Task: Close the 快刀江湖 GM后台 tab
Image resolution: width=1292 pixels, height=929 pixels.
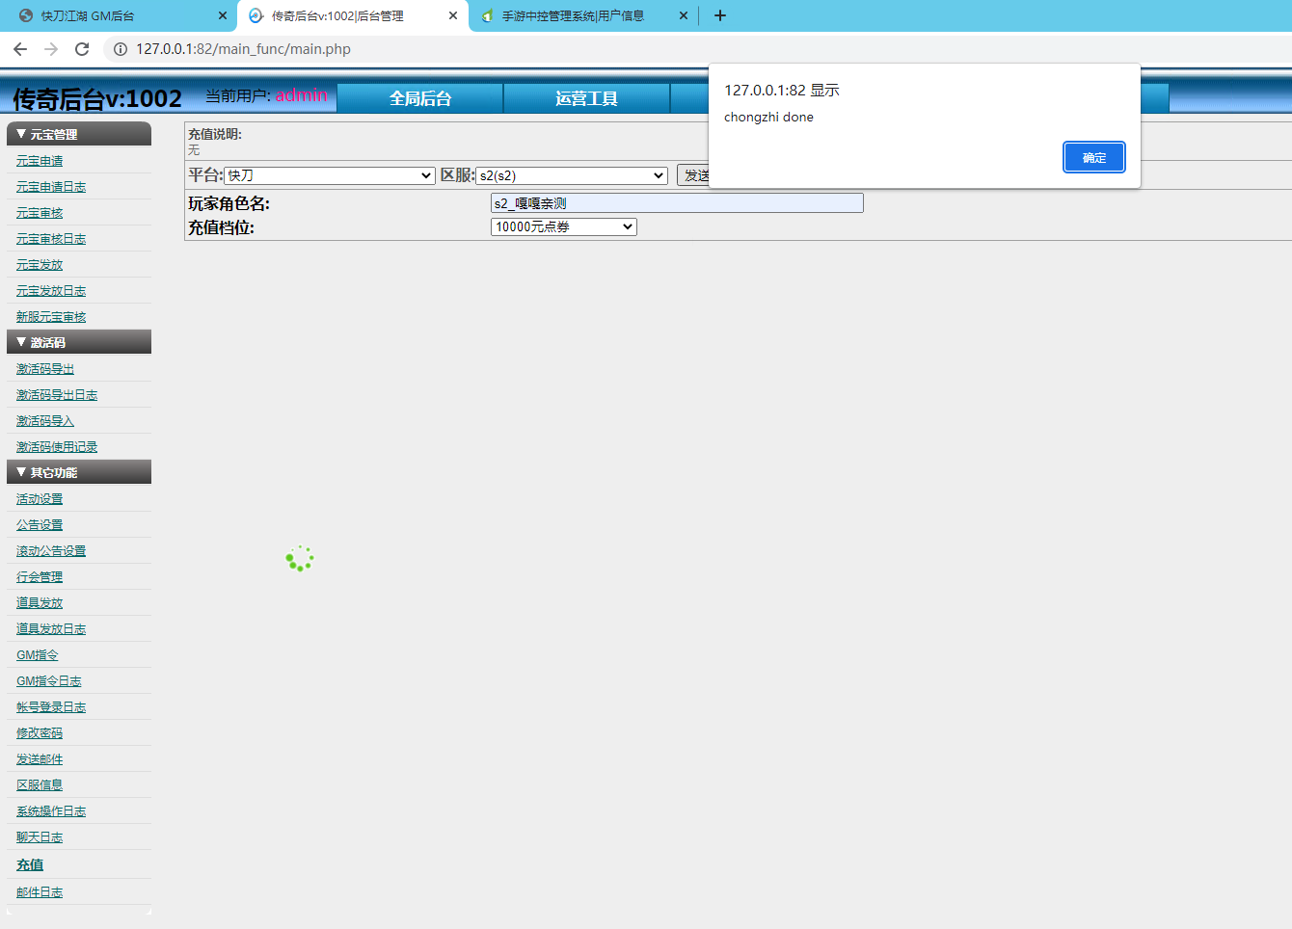Action: coord(222,15)
